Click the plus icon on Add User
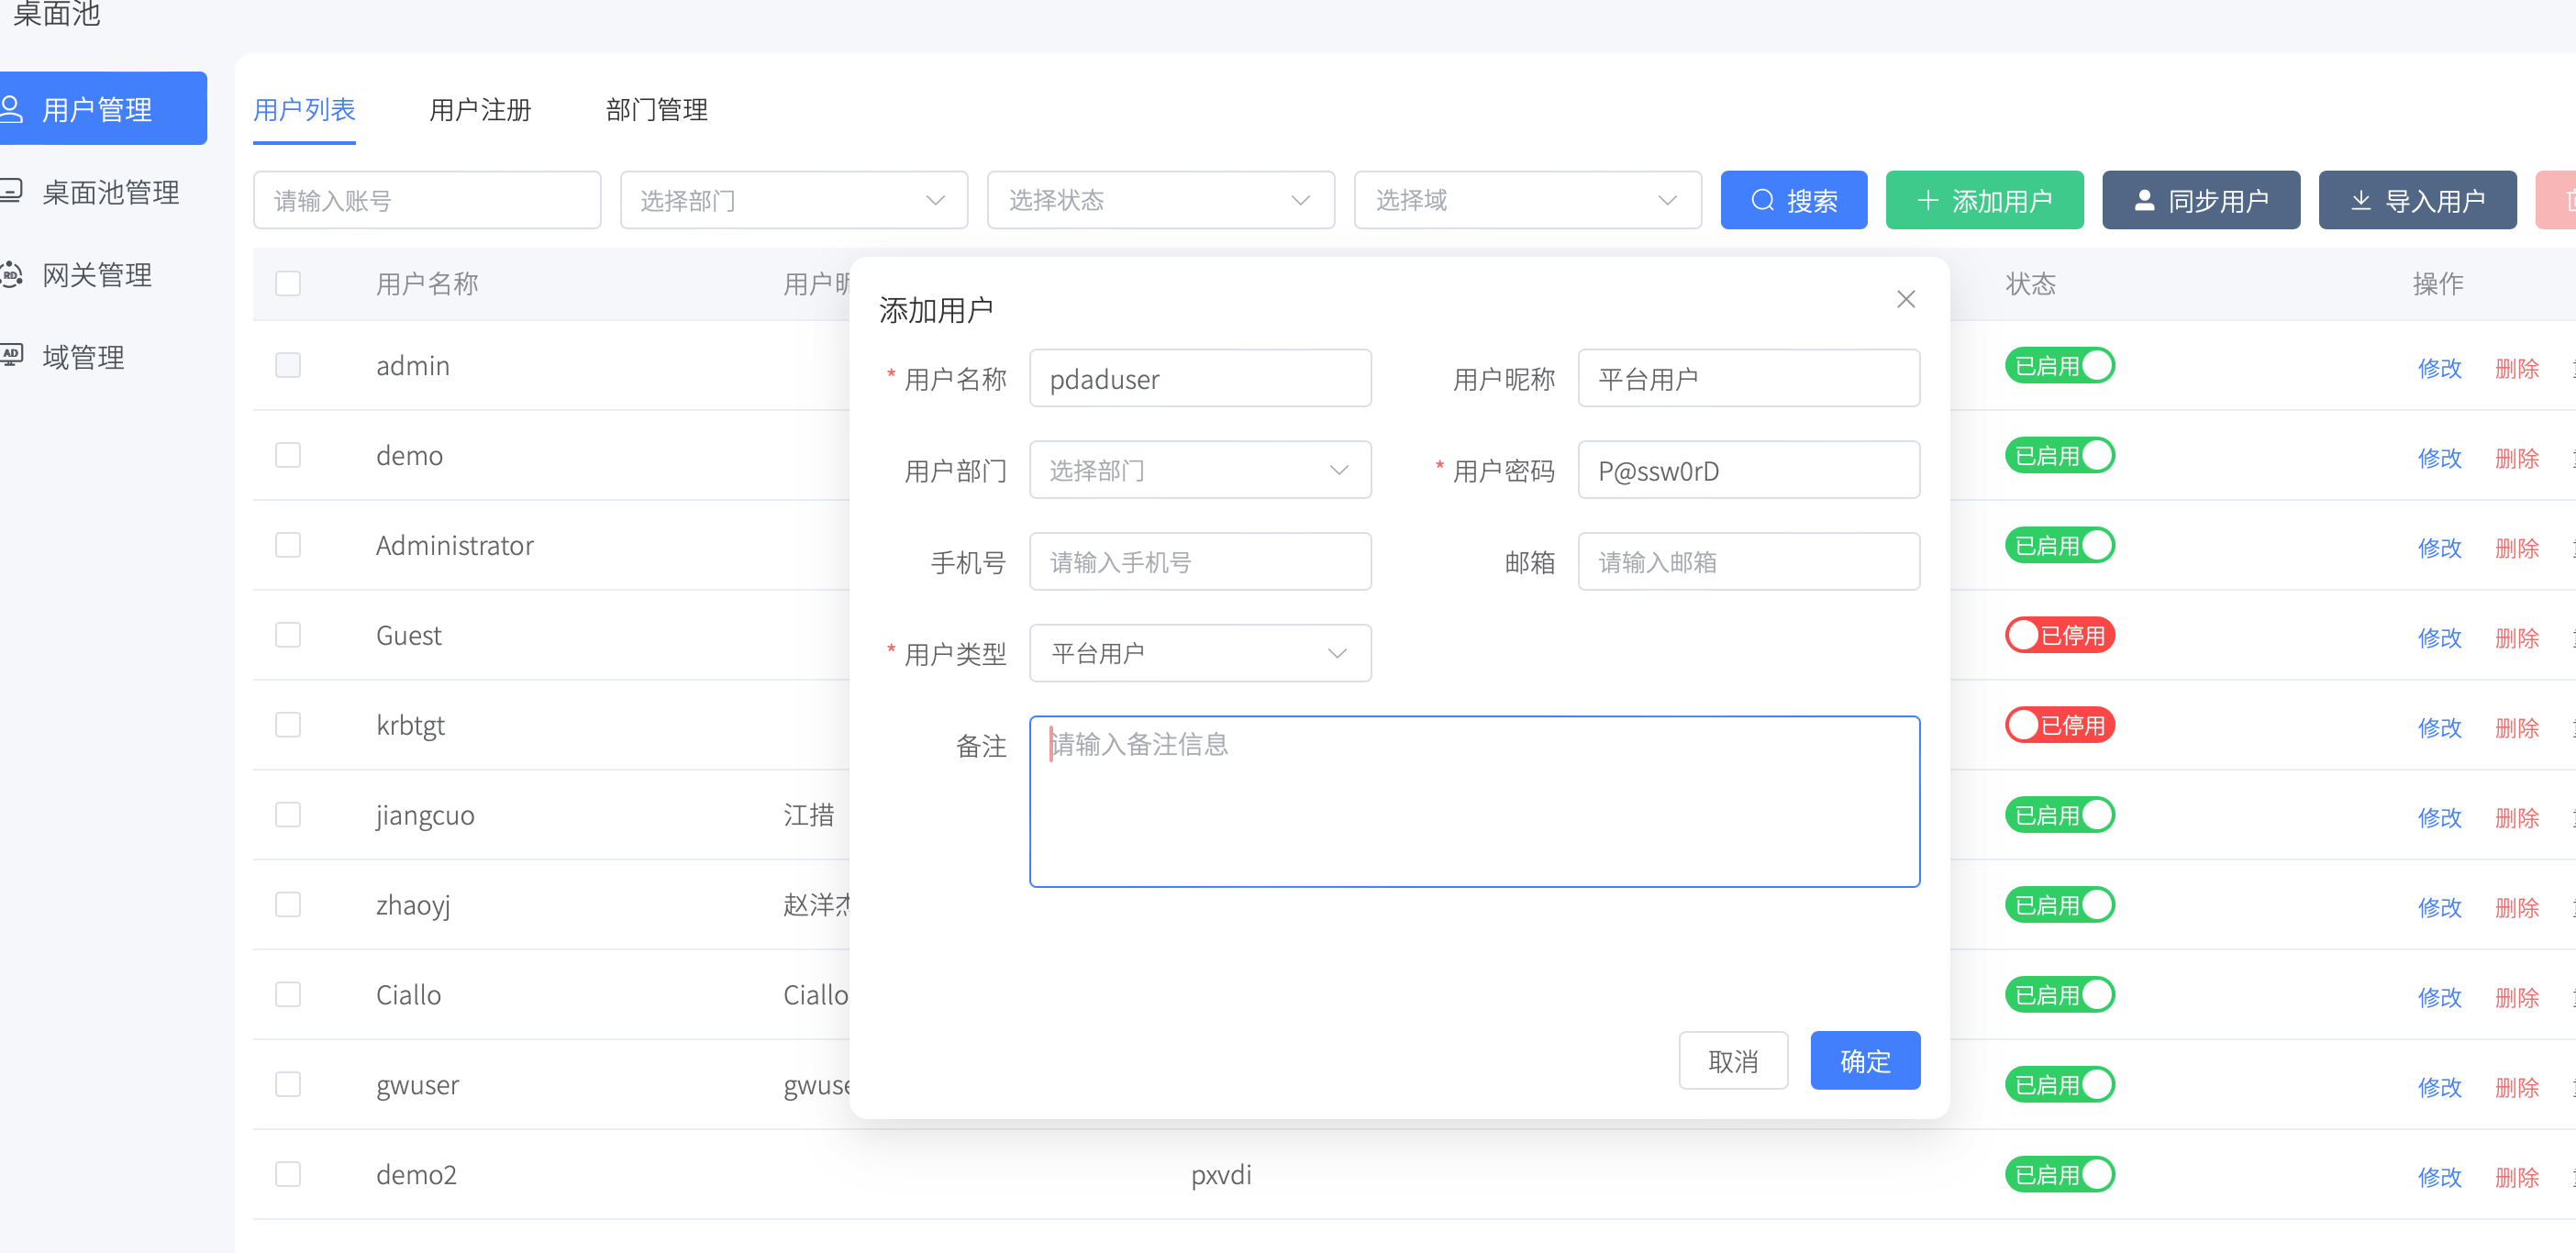 tap(1927, 200)
